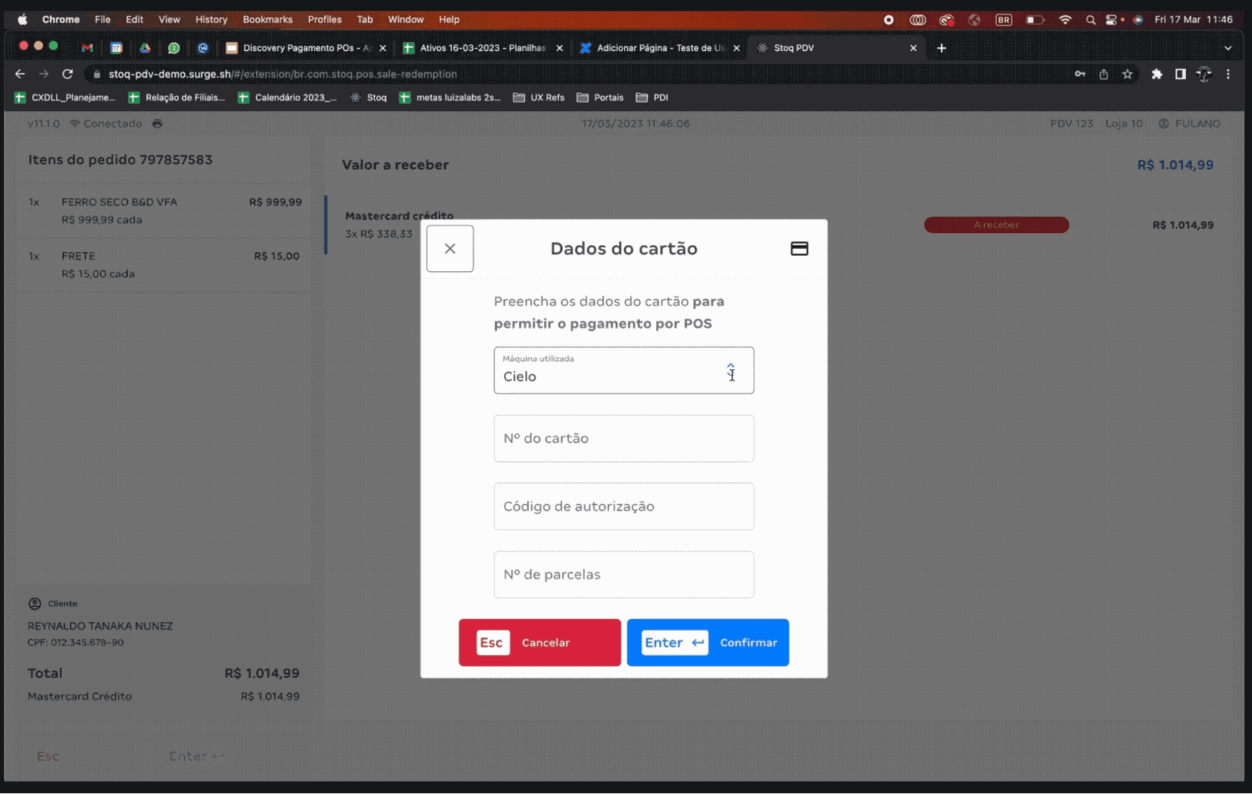Reload the current page
The image size is (1252, 794).
[68, 74]
